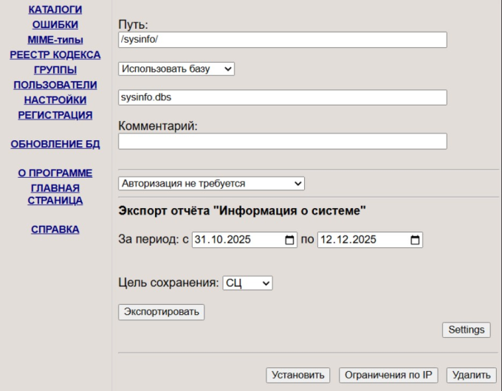
Task: Open the 'КАТАЛОГИ' sidebar link
Action: click(55, 10)
